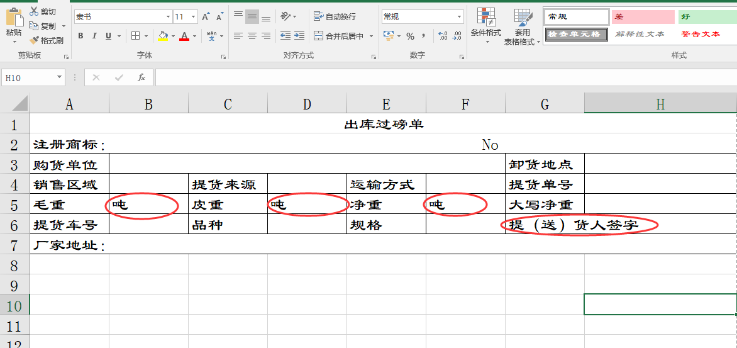
Task: Decrease decimal places
Action: pyautogui.click(x=457, y=36)
